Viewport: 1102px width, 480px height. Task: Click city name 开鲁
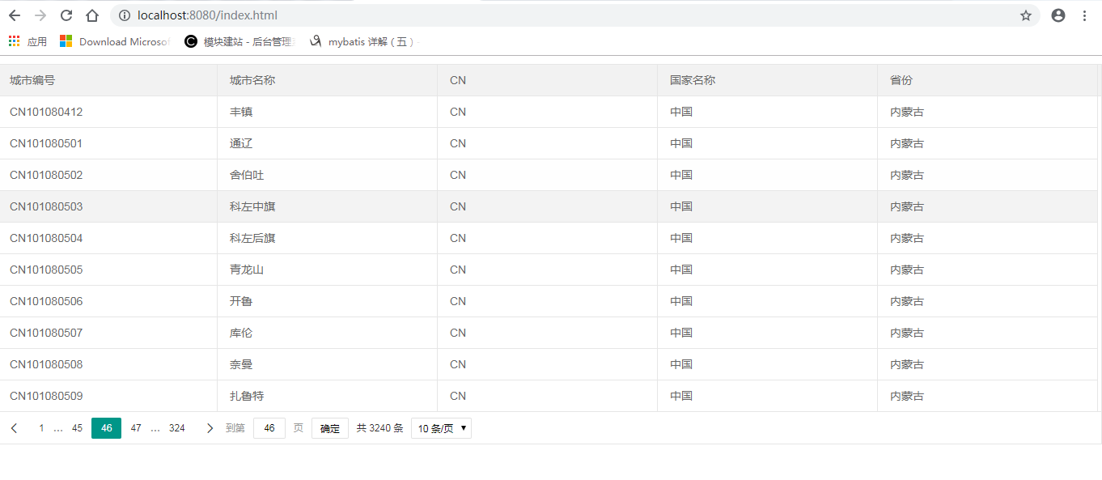241,301
